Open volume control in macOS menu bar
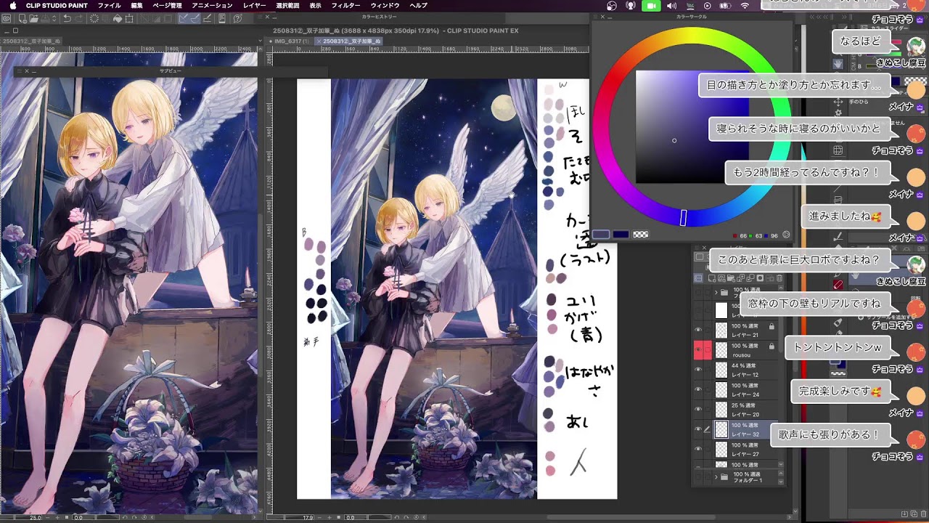The image size is (929, 523). tap(671, 6)
